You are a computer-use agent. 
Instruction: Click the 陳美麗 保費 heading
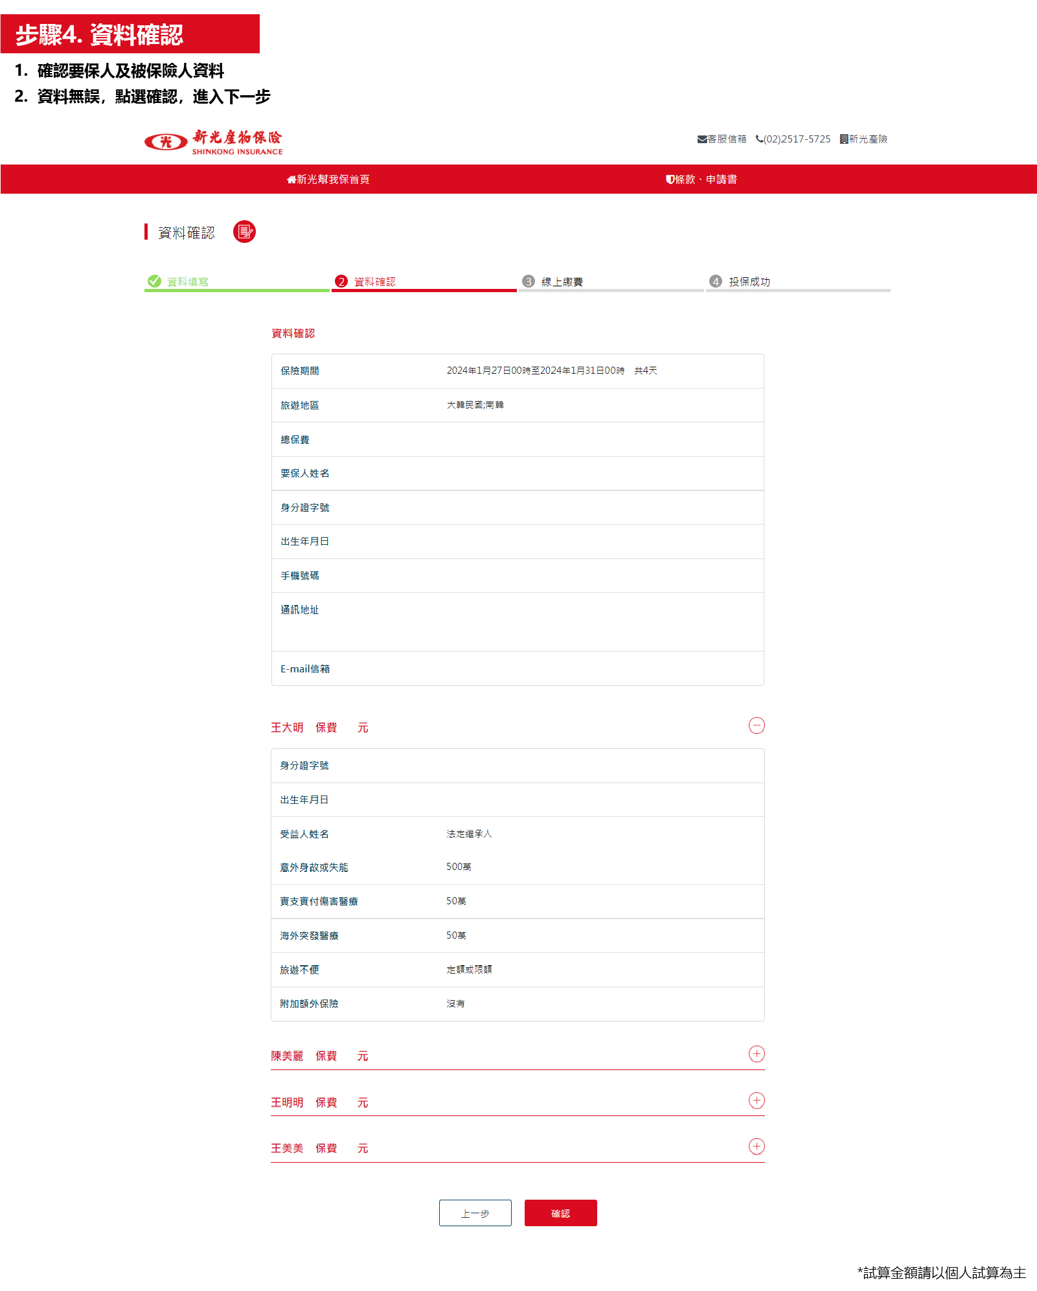pyautogui.click(x=319, y=1057)
